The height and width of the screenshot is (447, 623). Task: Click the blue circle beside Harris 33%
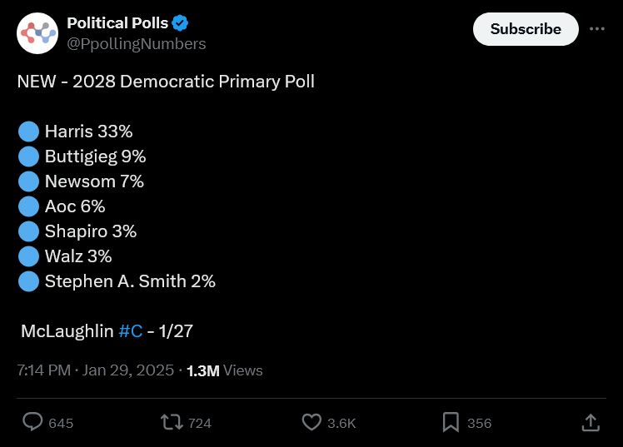[28, 132]
